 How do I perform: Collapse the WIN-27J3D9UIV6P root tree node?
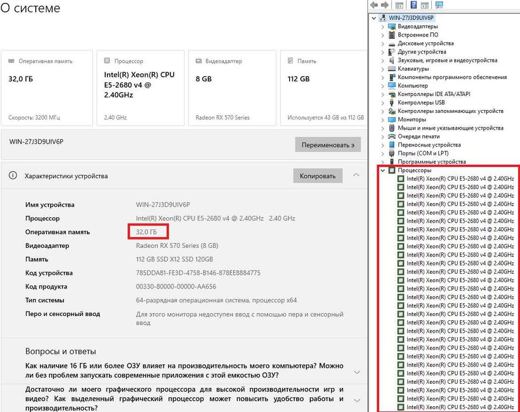[x=374, y=18]
